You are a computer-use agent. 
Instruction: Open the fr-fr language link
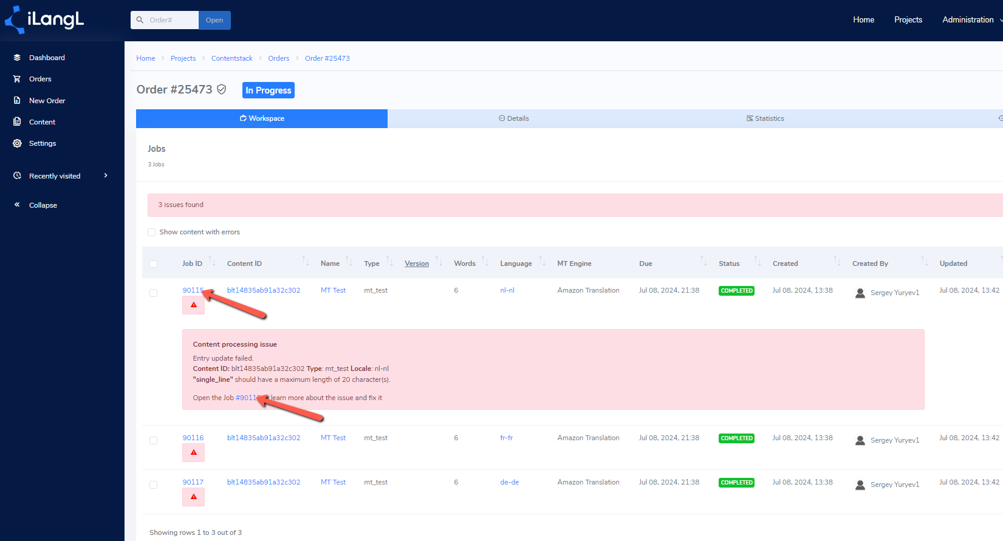507,438
